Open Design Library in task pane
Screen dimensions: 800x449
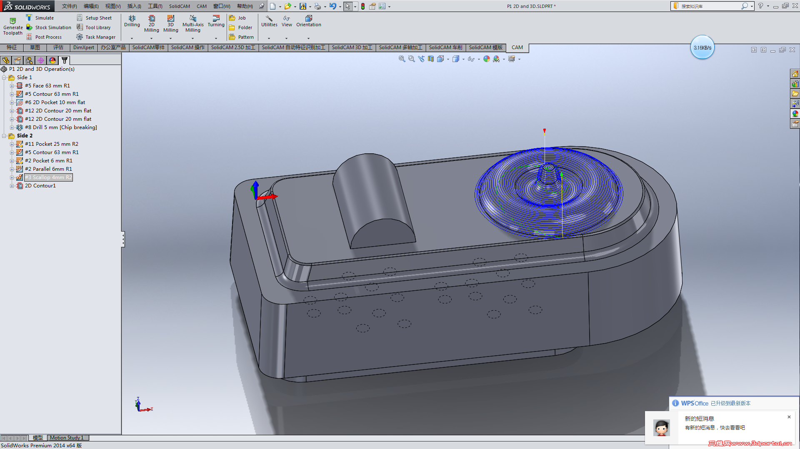coord(795,84)
